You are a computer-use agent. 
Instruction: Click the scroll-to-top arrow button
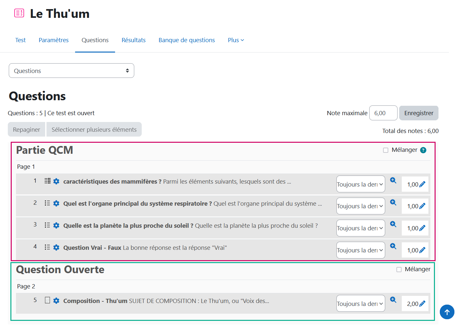tap(447, 312)
